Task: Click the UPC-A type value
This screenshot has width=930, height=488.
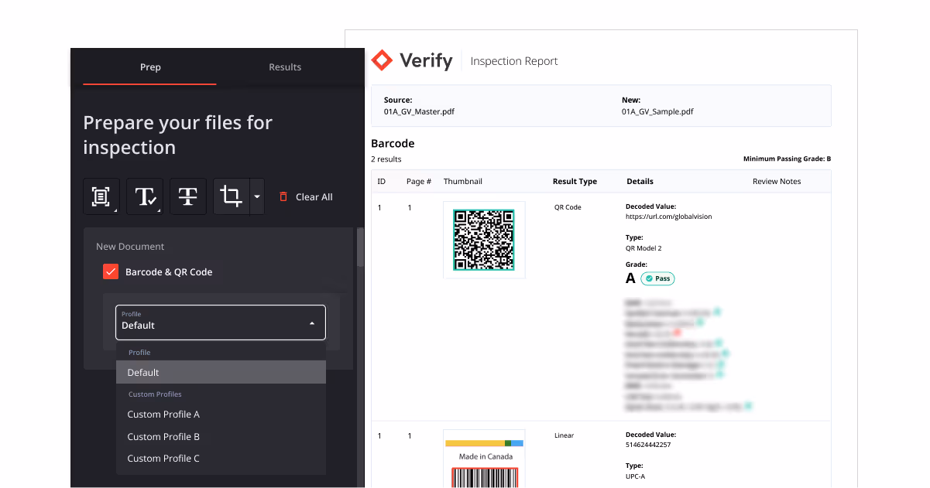Action: coord(637,476)
